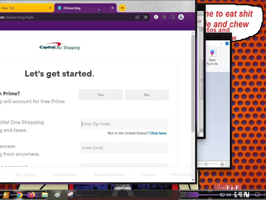Click the Capital One Shopping logo
The image size is (266, 200).
[x=59, y=46]
